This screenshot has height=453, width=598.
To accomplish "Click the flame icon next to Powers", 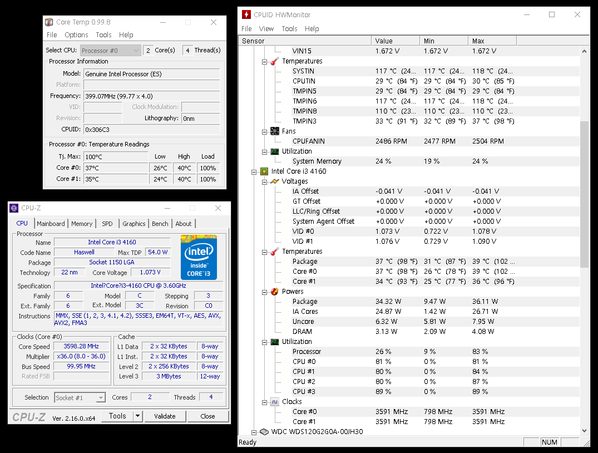I will pos(275,292).
